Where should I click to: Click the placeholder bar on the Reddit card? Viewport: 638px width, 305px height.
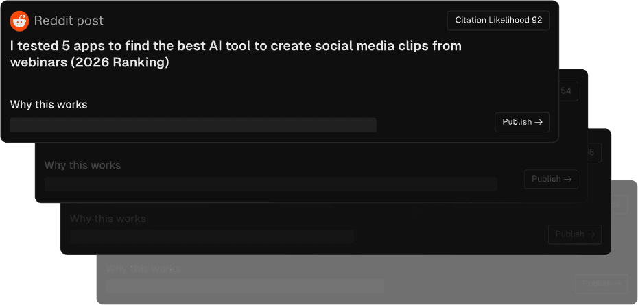click(193, 125)
